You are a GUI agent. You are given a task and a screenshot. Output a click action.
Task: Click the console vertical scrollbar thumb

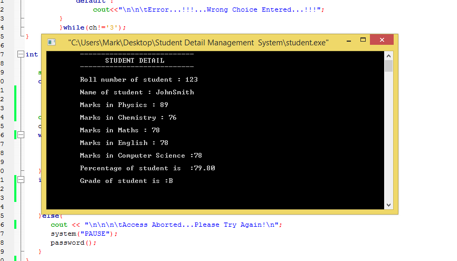pyautogui.click(x=388, y=66)
